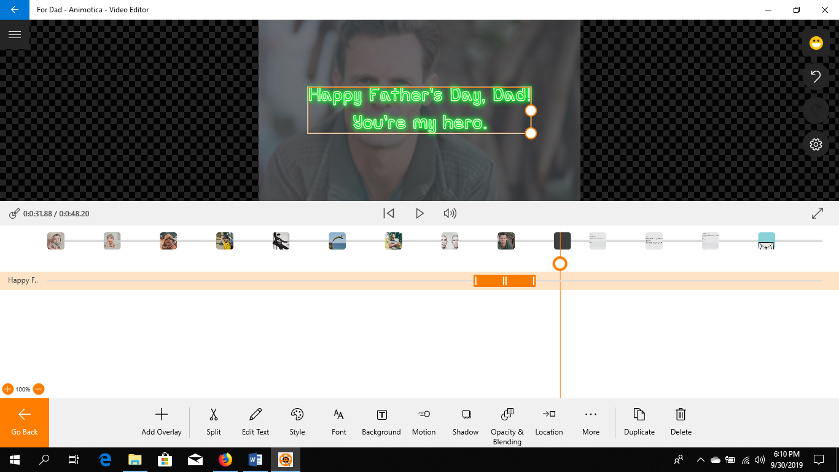Open the system volume tray control
839x472 pixels.
pos(760,460)
